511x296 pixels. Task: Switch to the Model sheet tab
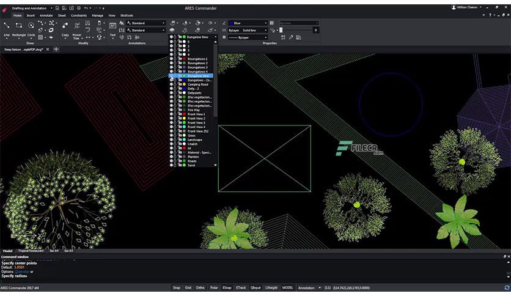pos(7,251)
